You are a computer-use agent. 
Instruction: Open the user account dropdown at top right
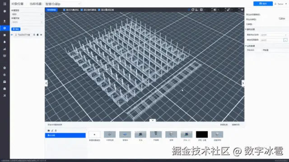pyautogui.click(x=281, y=4)
